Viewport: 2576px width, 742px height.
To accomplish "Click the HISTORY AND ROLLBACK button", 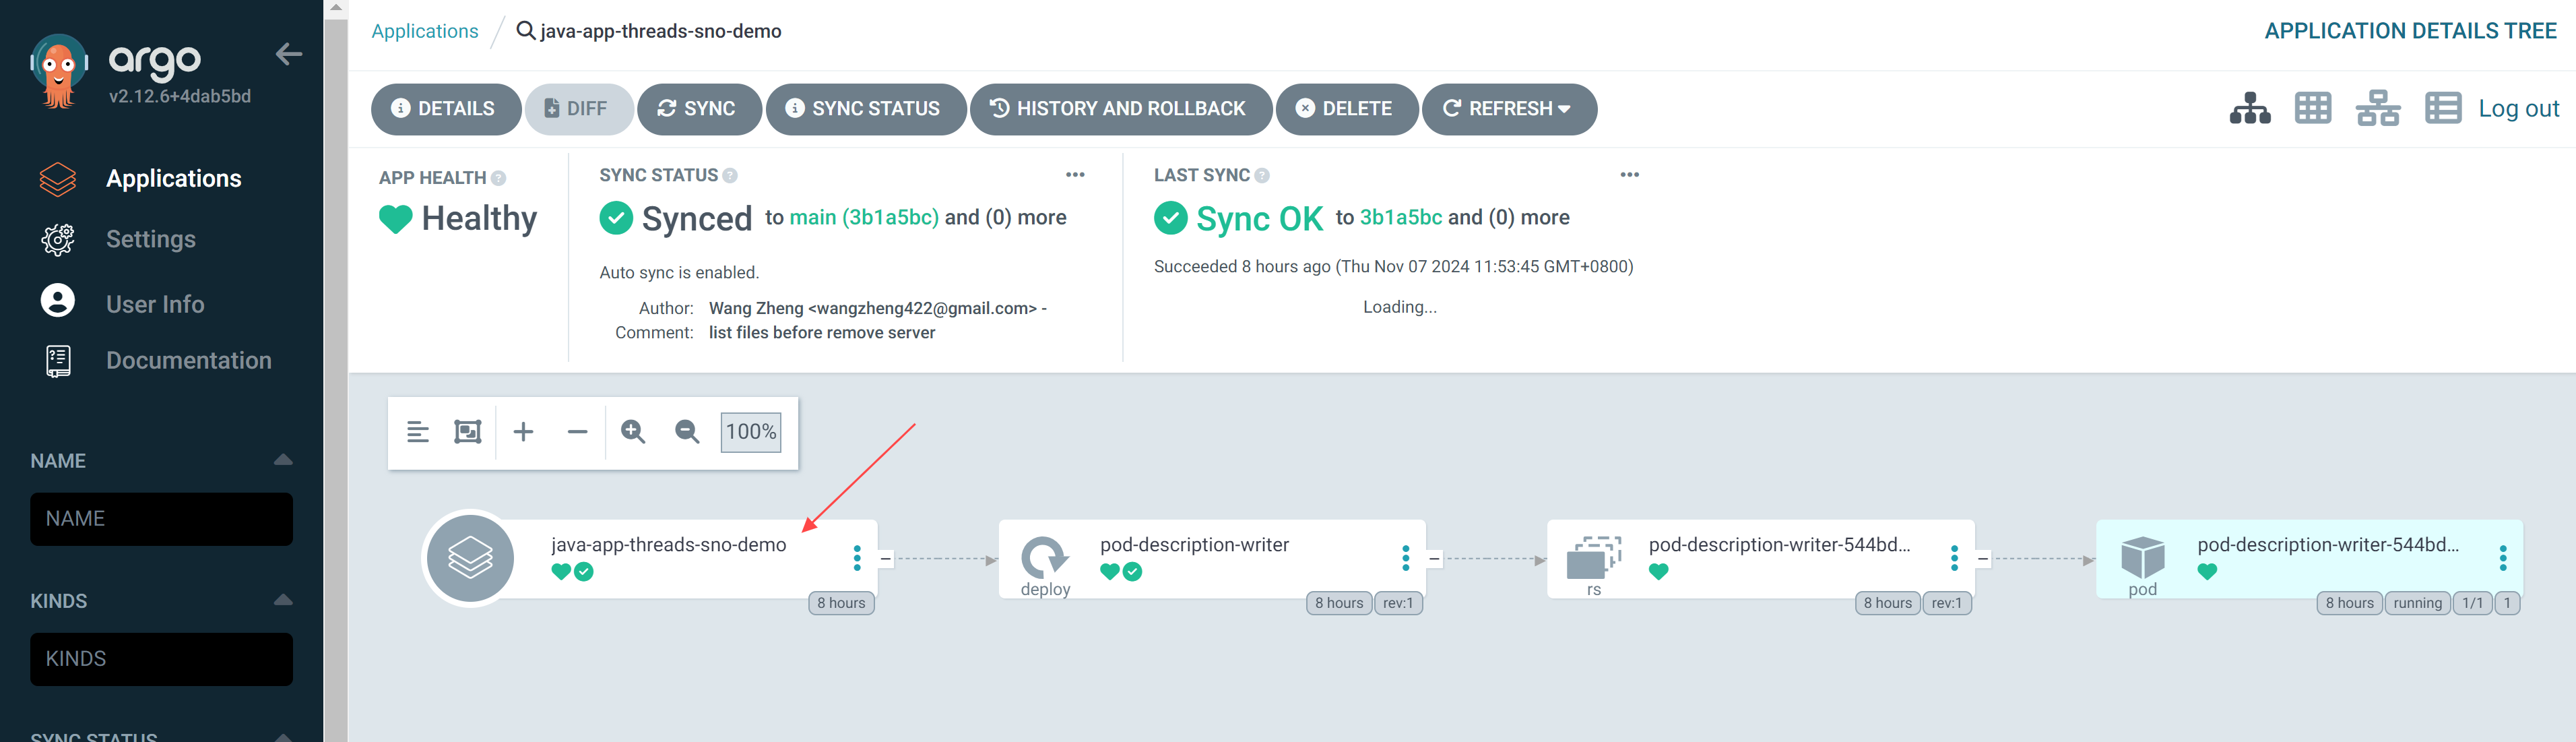I will click(x=1120, y=109).
